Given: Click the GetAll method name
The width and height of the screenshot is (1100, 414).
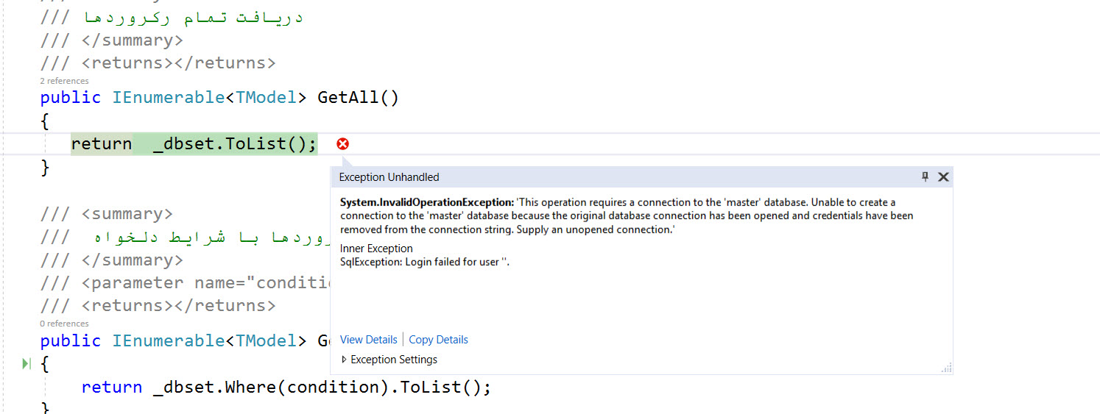Looking at the screenshot, I should pyautogui.click(x=350, y=98).
